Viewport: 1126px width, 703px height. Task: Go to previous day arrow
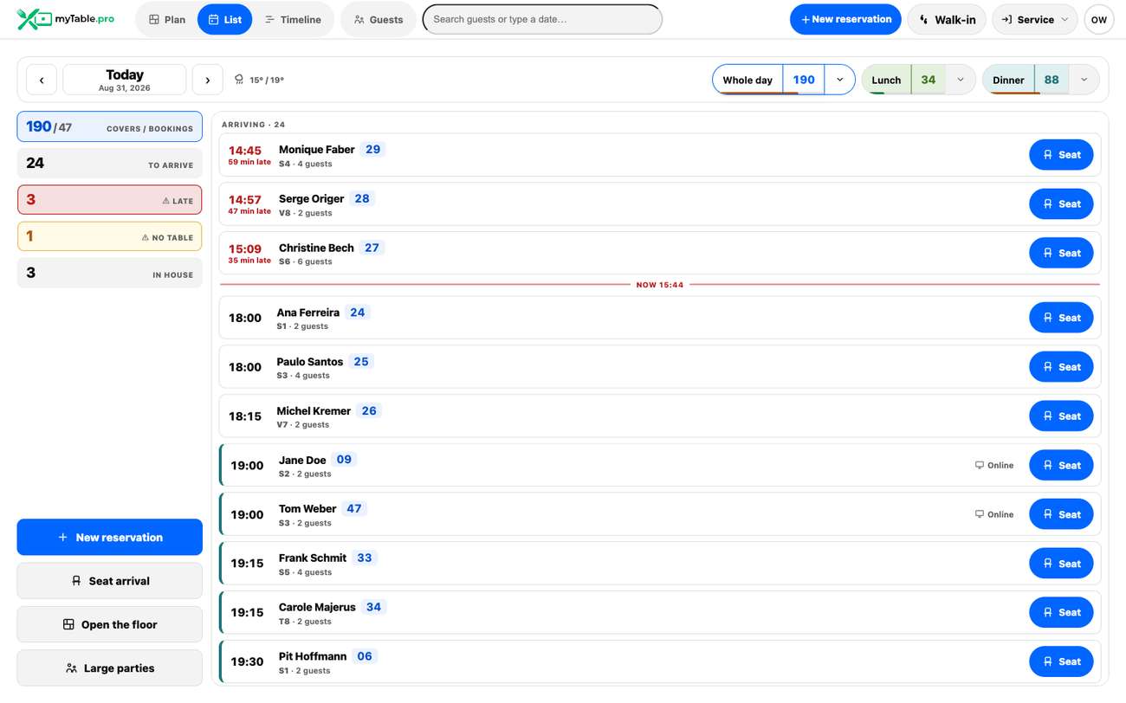point(42,80)
